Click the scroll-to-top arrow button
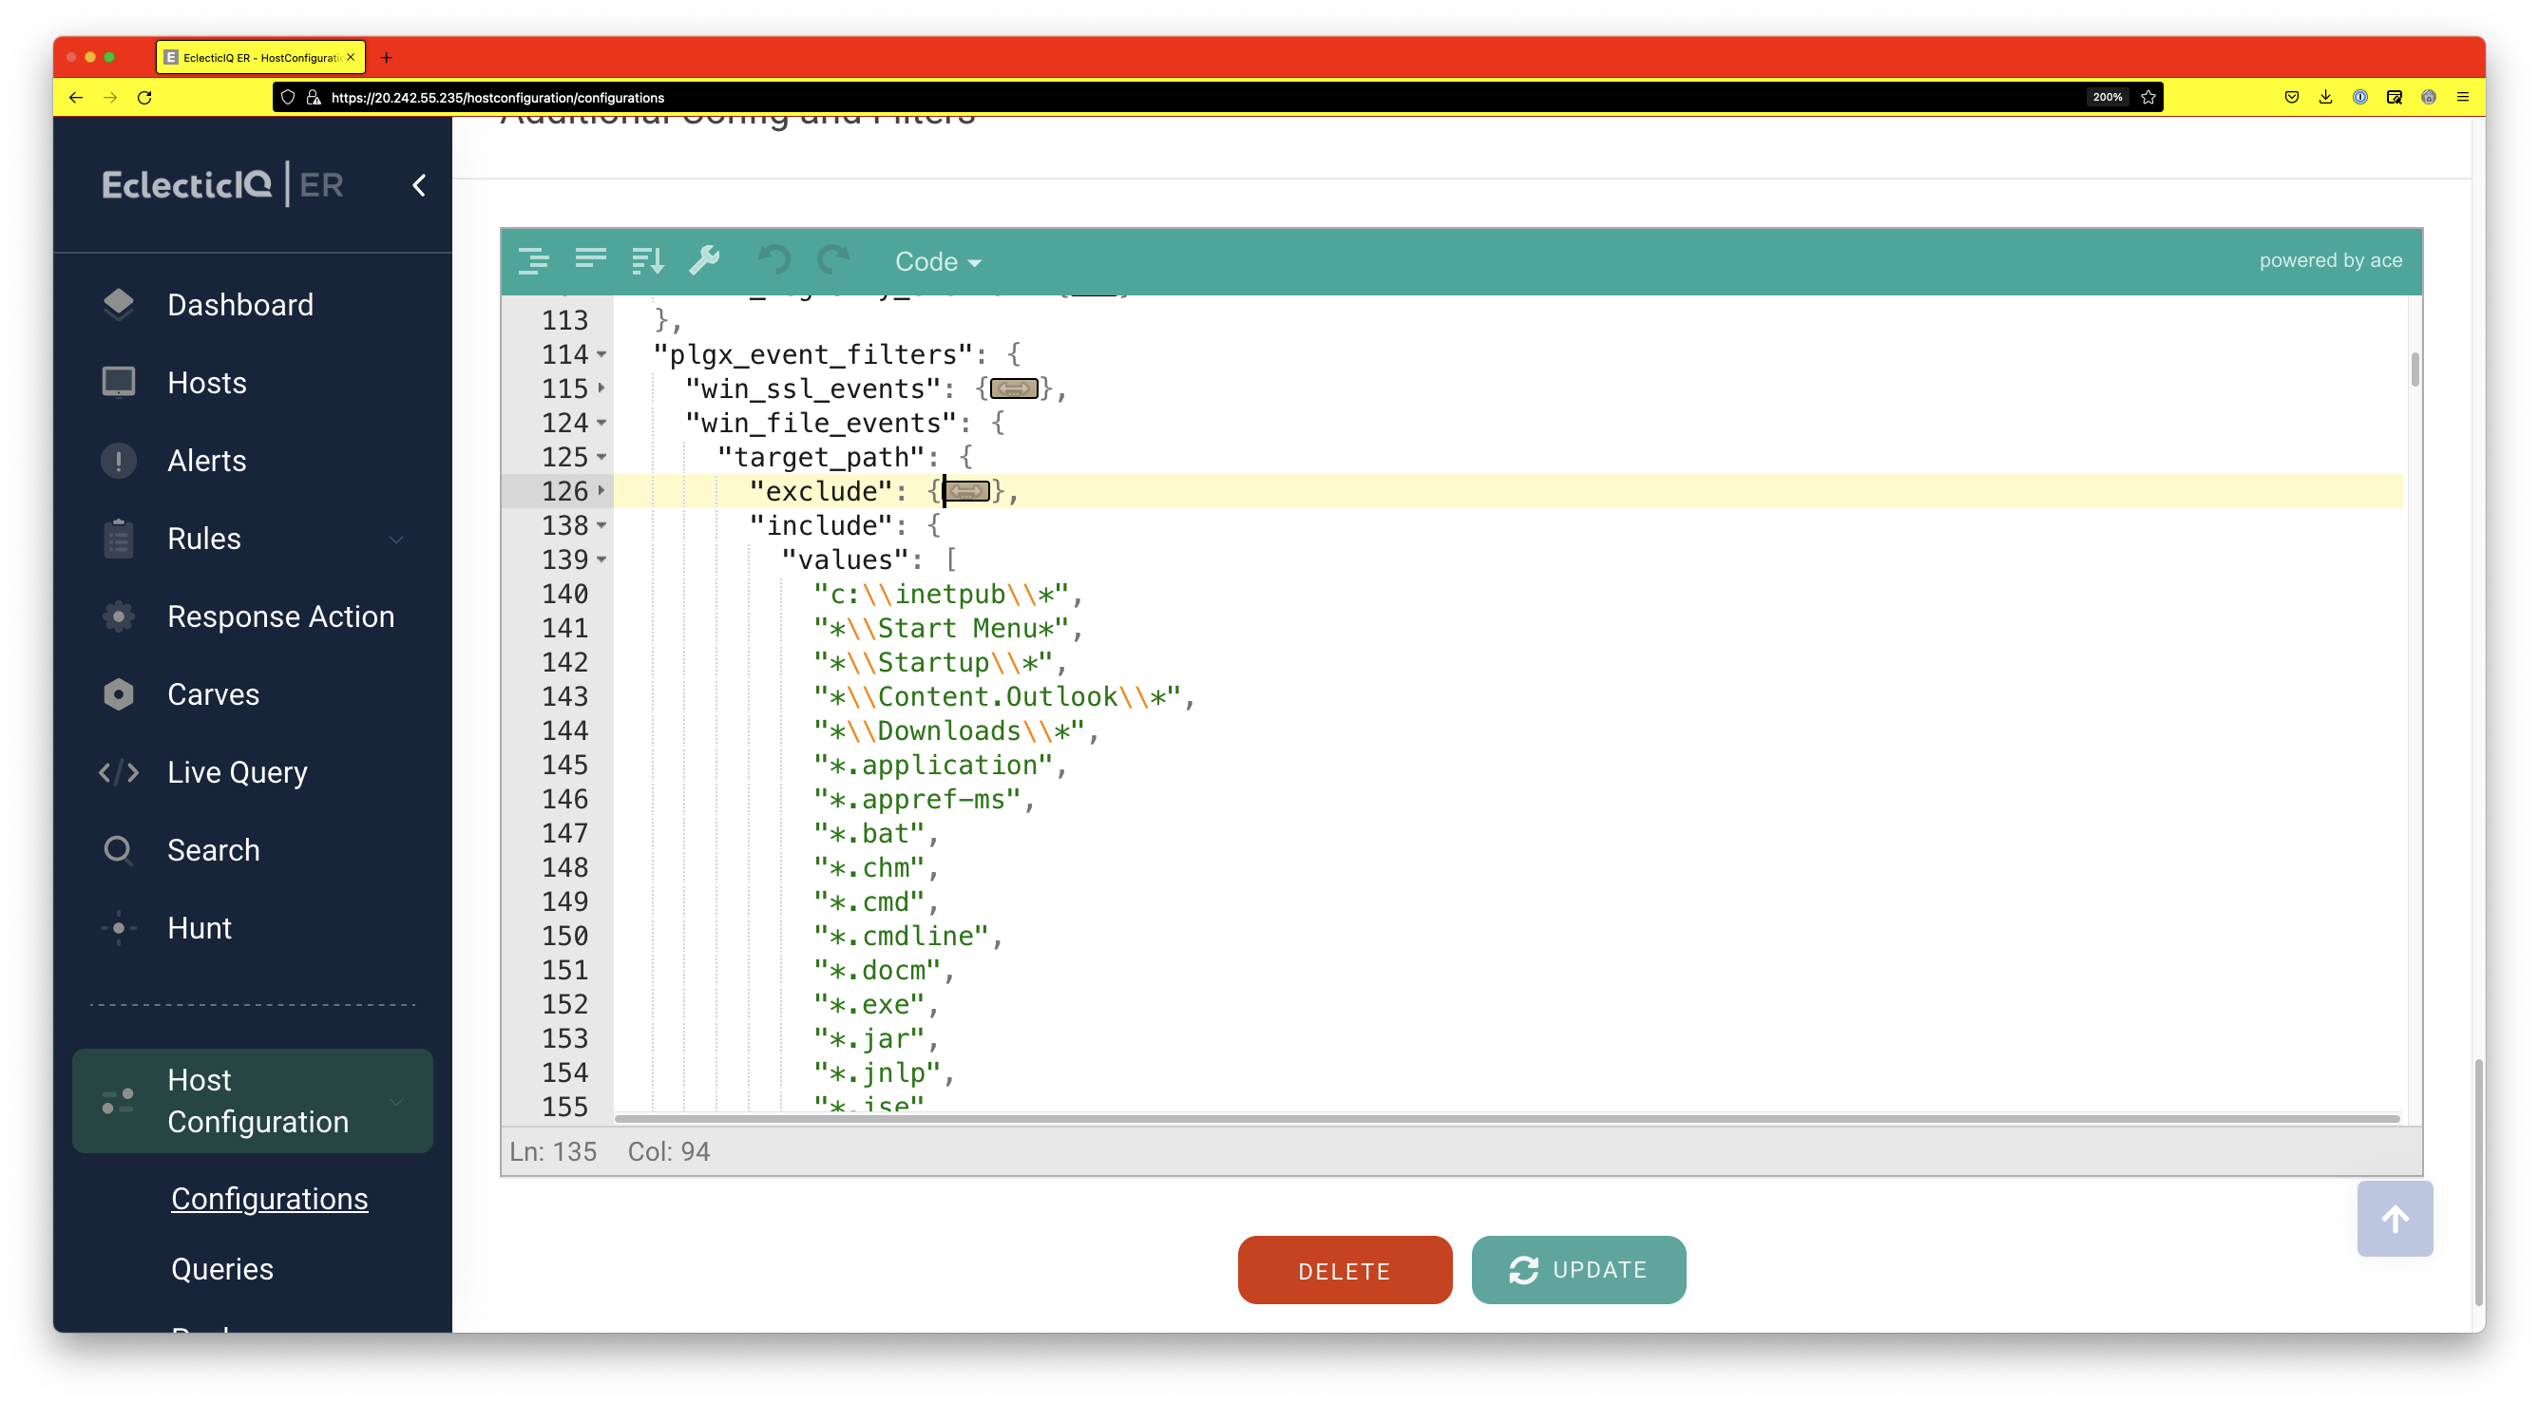This screenshot has width=2539, height=1403. click(x=2395, y=1220)
